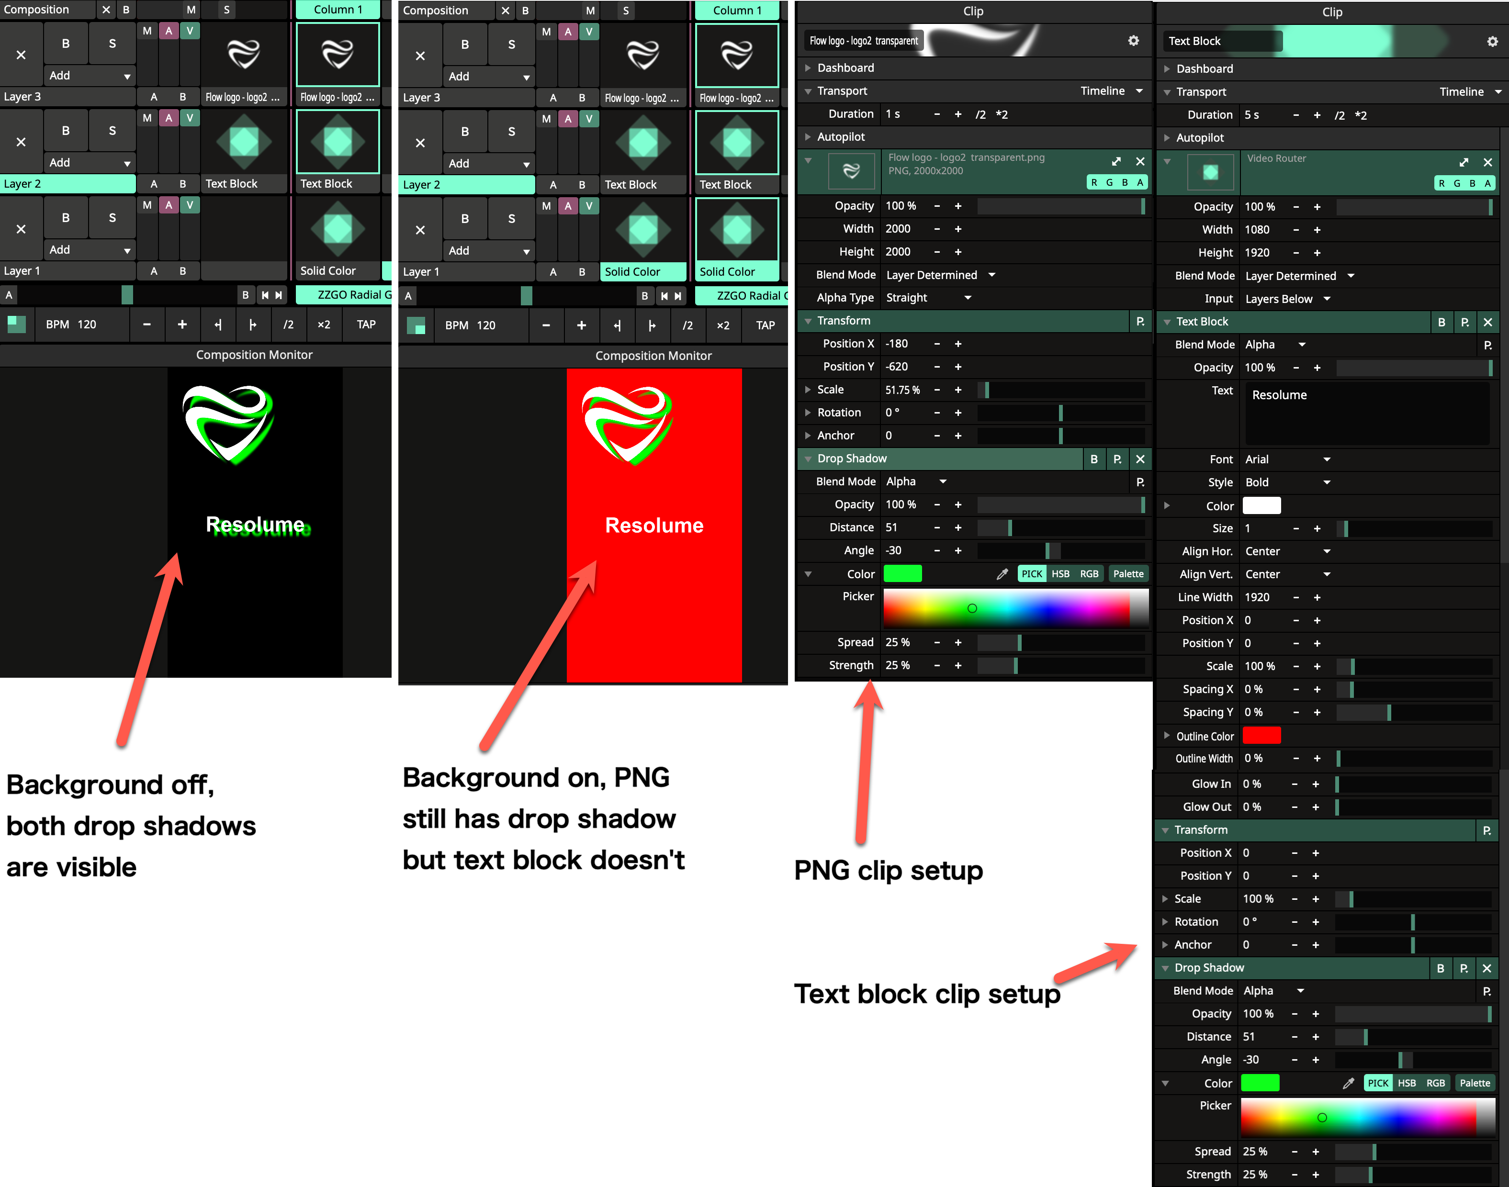This screenshot has width=1509, height=1187.
Task: Open Palette in Text Block Drop Shadow color
Action: 1474,1083
